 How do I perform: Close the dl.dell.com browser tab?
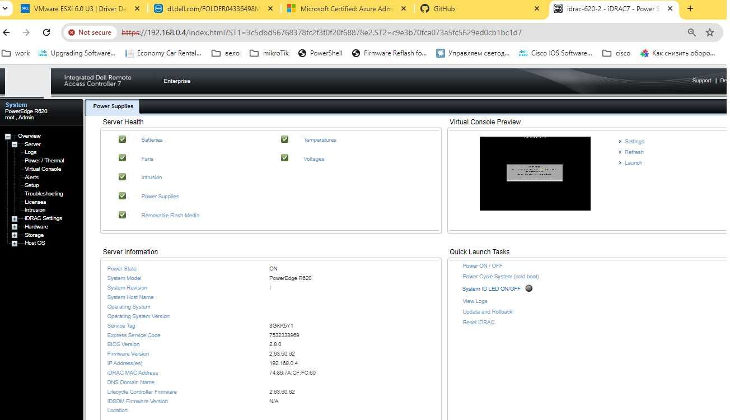[271, 9]
